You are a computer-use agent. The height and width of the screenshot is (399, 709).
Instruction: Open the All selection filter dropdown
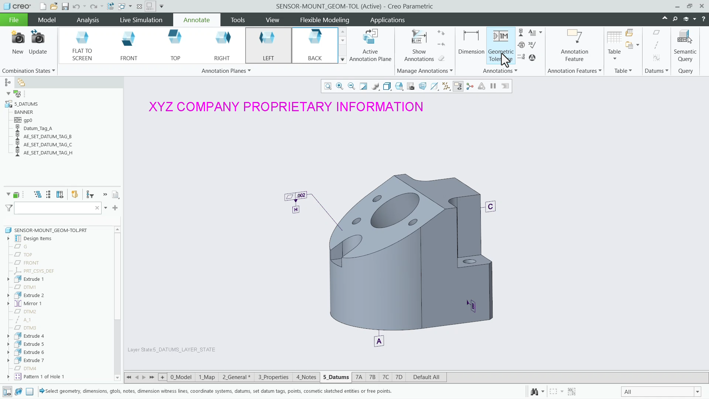click(x=698, y=392)
